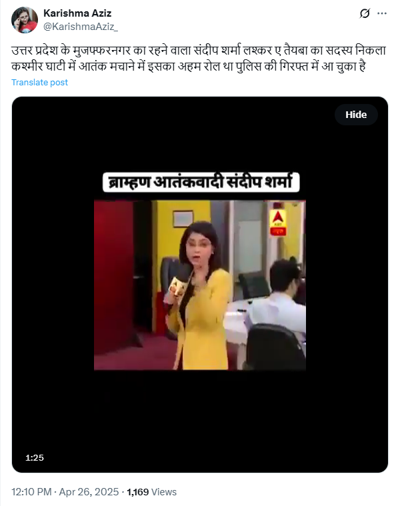This screenshot has height=506, width=398.
Task: Open the 12:10 PM post timestamp
Action: [x=31, y=492]
